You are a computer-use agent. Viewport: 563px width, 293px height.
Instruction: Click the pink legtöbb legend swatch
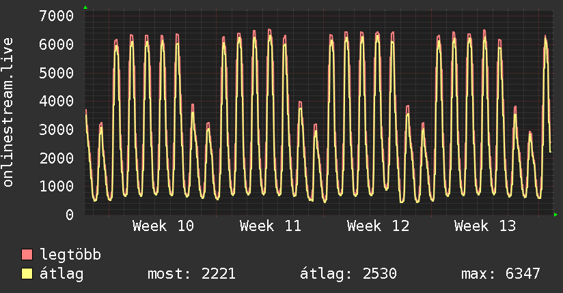27,254
